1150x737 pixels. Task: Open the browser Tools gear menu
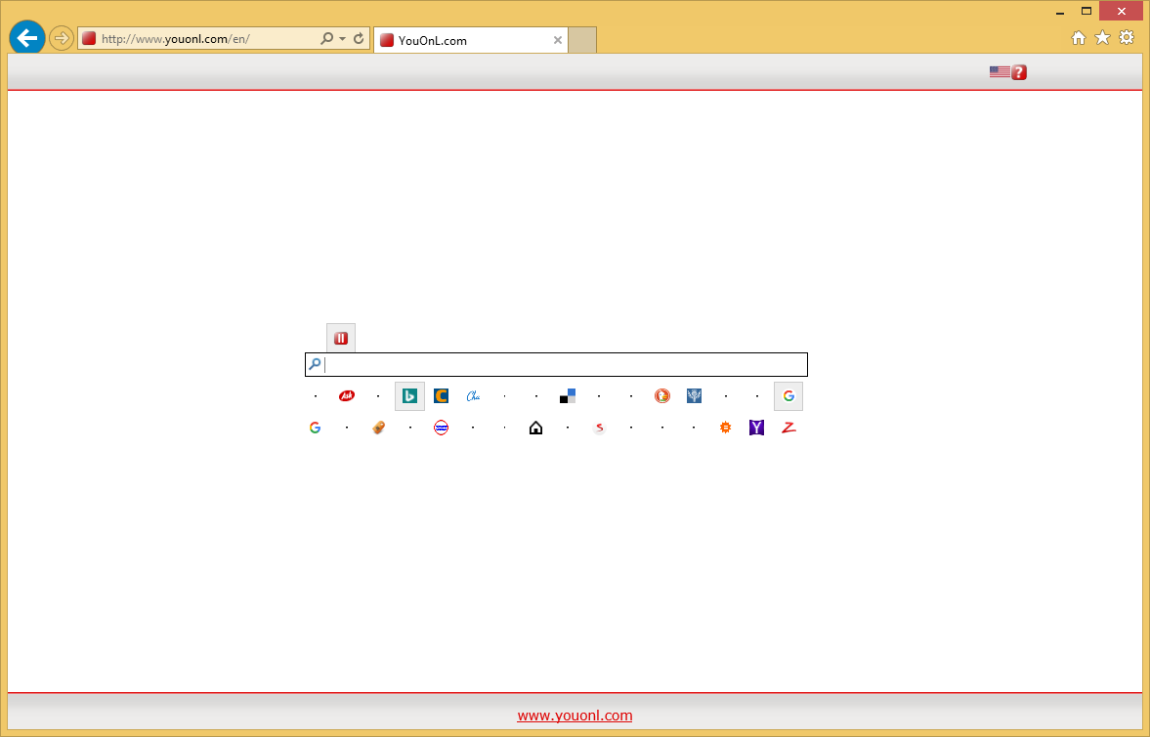tap(1127, 38)
